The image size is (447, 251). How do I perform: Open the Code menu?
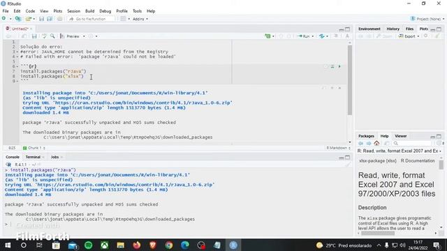click(x=30, y=11)
